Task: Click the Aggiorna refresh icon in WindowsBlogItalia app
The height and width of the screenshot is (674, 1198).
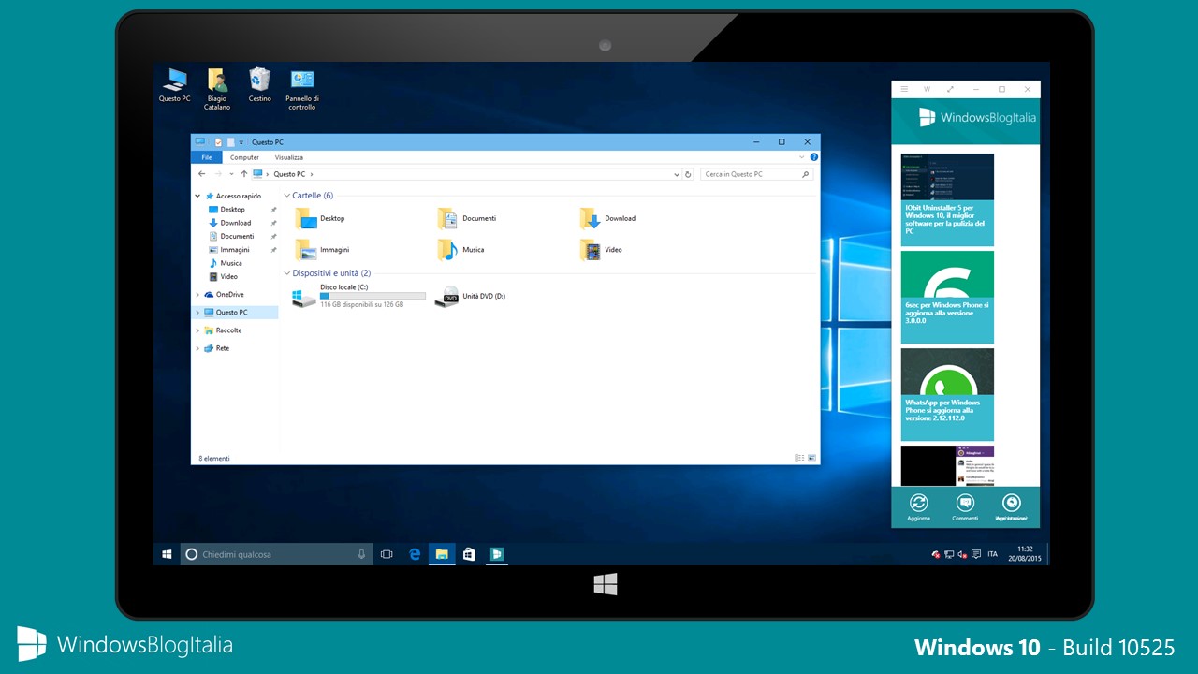Action: (x=919, y=503)
